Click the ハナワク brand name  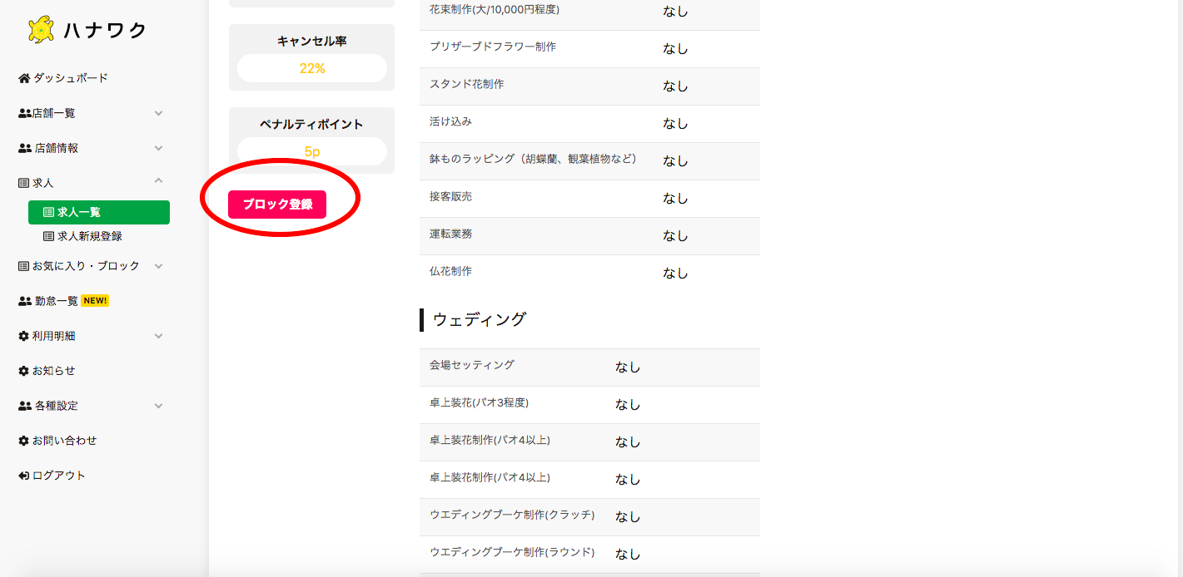point(105,31)
